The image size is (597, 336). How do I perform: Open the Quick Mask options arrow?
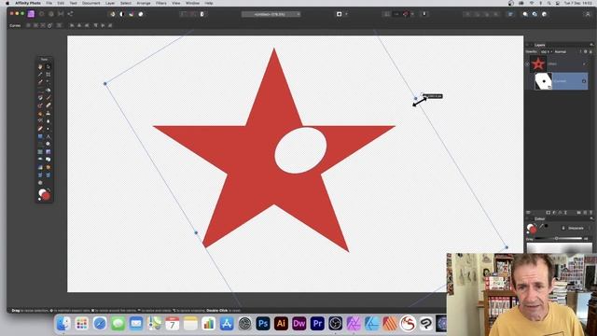tap(346, 14)
